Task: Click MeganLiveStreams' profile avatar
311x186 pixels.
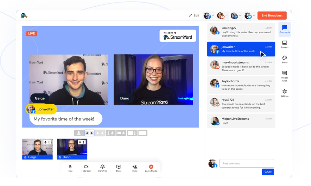Action: pos(215,121)
